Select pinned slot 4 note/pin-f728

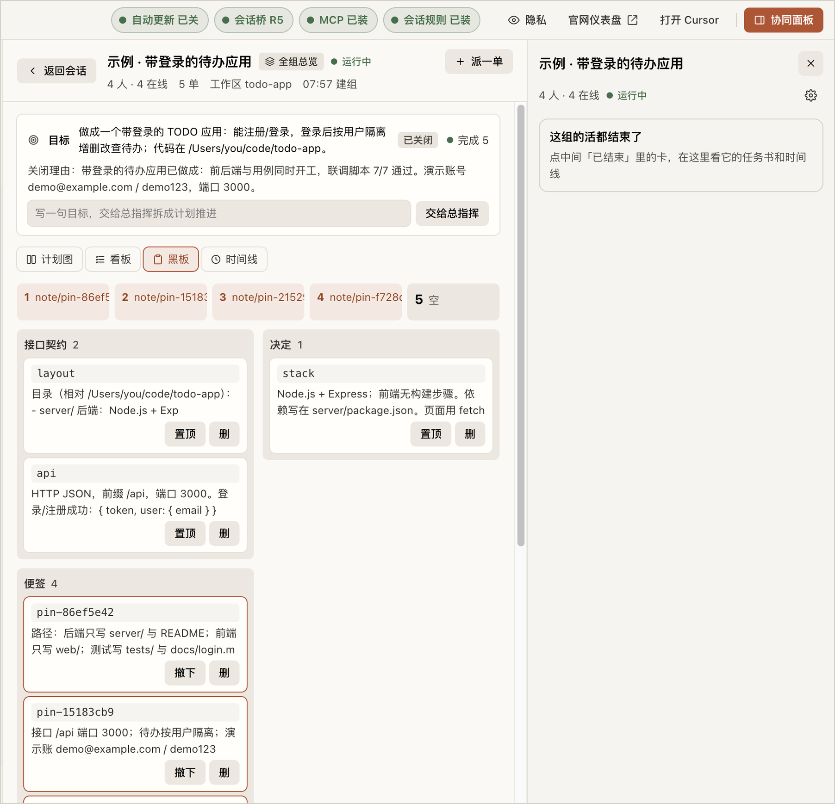tap(355, 302)
